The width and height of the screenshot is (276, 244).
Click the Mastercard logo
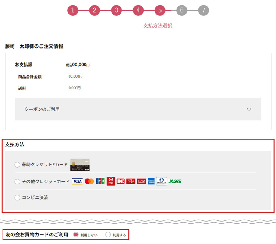(x=89, y=182)
